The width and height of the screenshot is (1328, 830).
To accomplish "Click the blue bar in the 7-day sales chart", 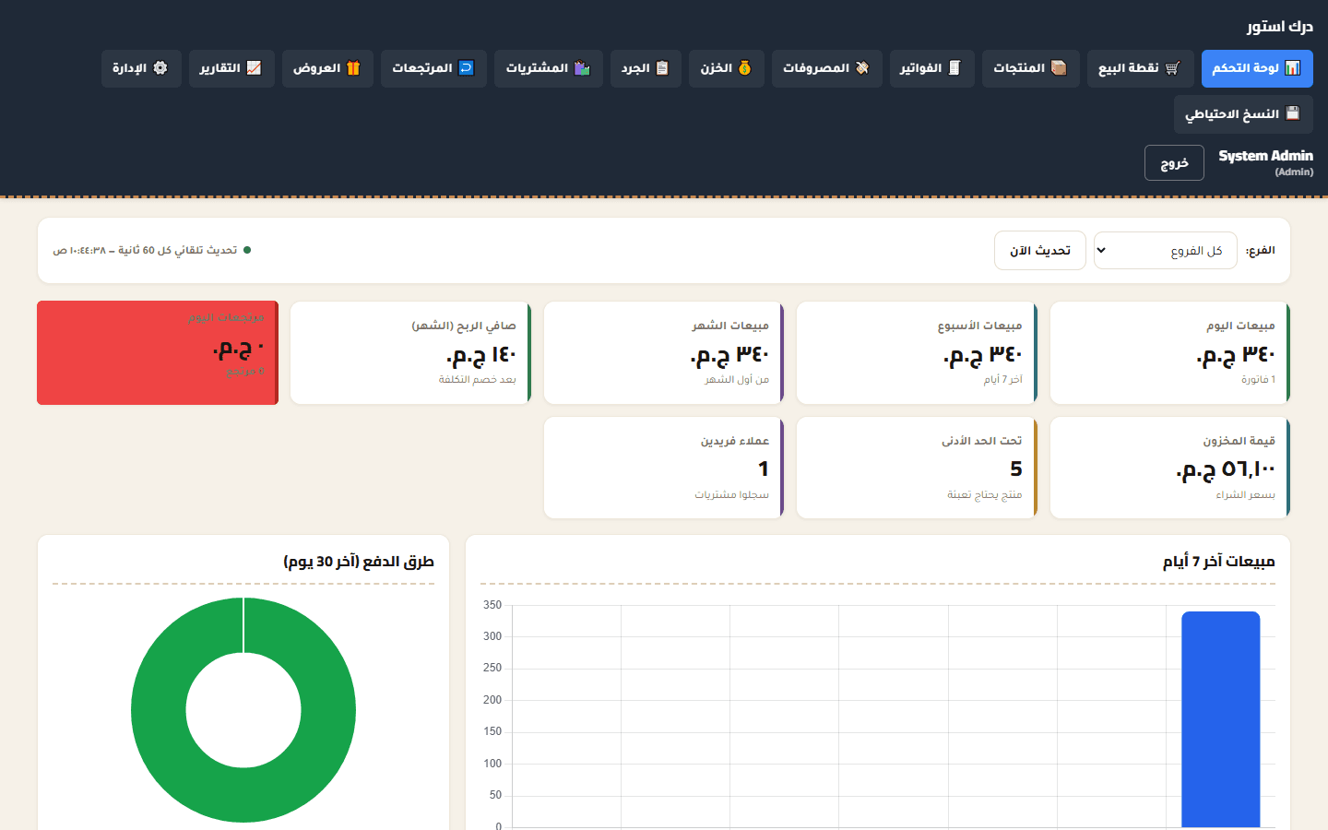I will click(1221, 719).
